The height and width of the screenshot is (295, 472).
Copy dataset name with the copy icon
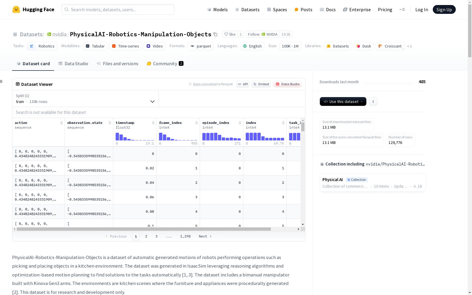pos(216,34)
